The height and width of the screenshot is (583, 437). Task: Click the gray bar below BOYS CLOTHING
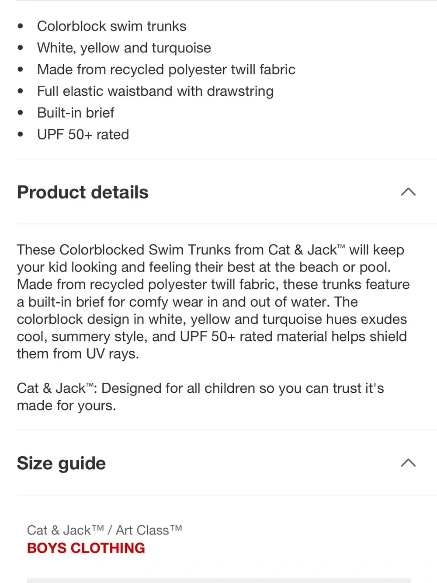[x=218, y=580]
